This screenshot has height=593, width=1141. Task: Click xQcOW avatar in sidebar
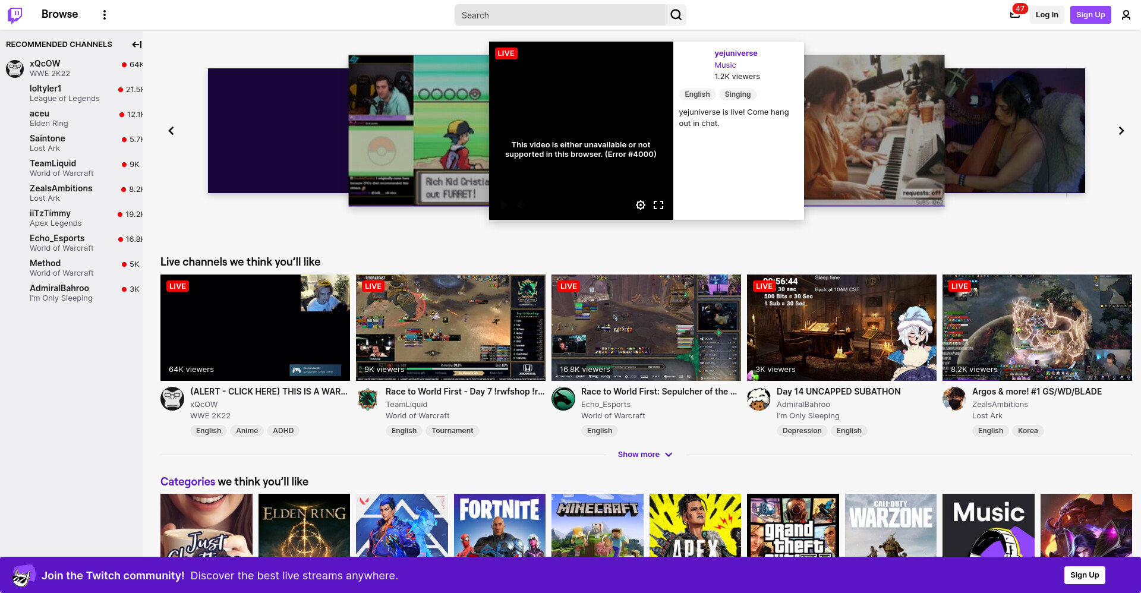click(15, 68)
